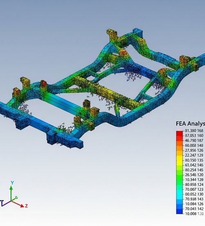Select legend value 46.790 187
The height and width of the screenshot is (226, 205).
tap(194, 141)
